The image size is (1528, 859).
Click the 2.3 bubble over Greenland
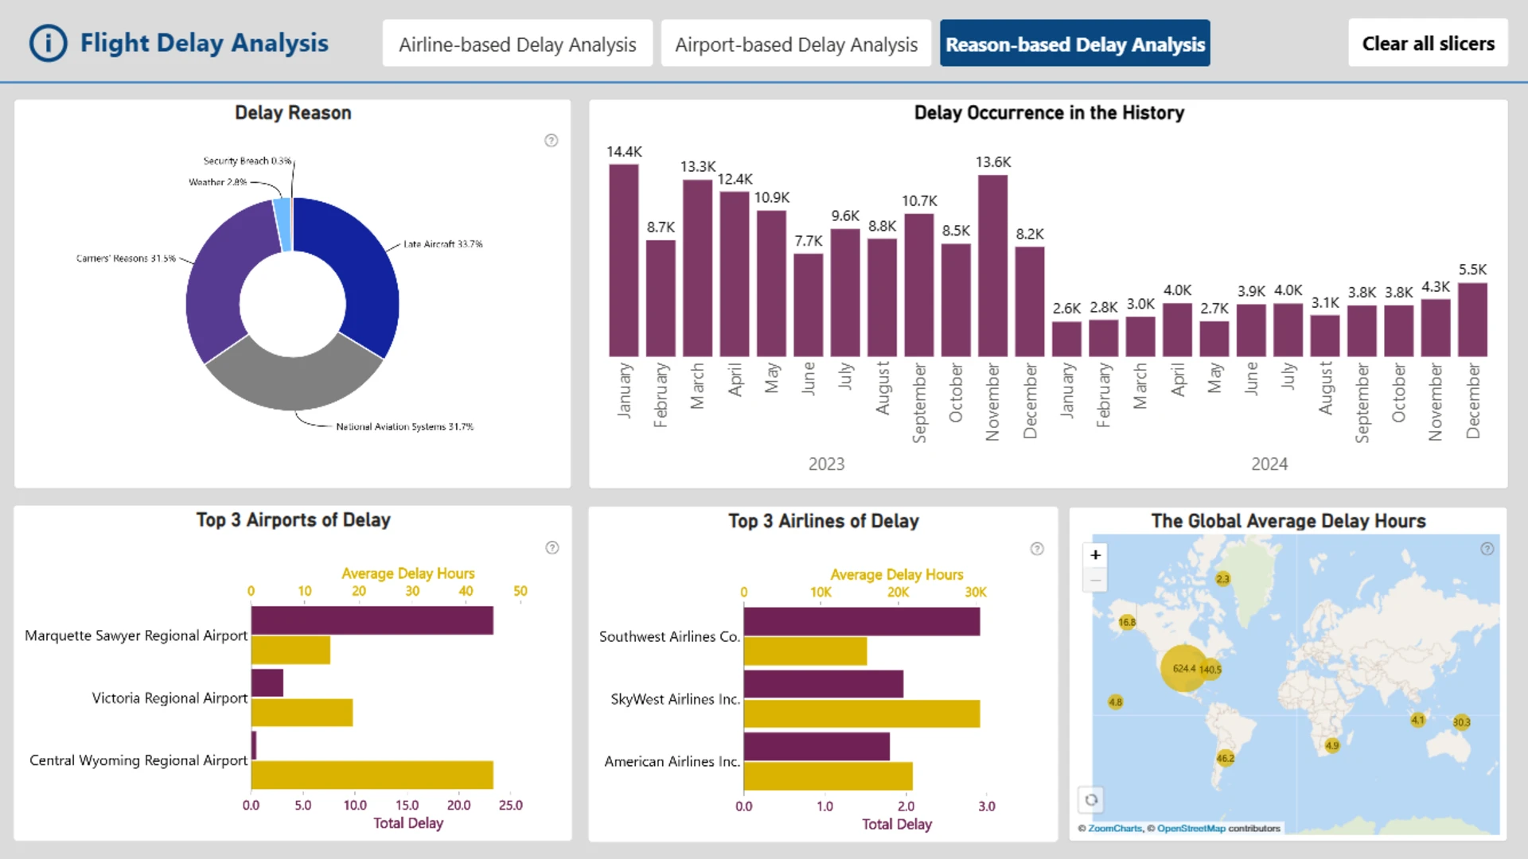click(1223, 579)
